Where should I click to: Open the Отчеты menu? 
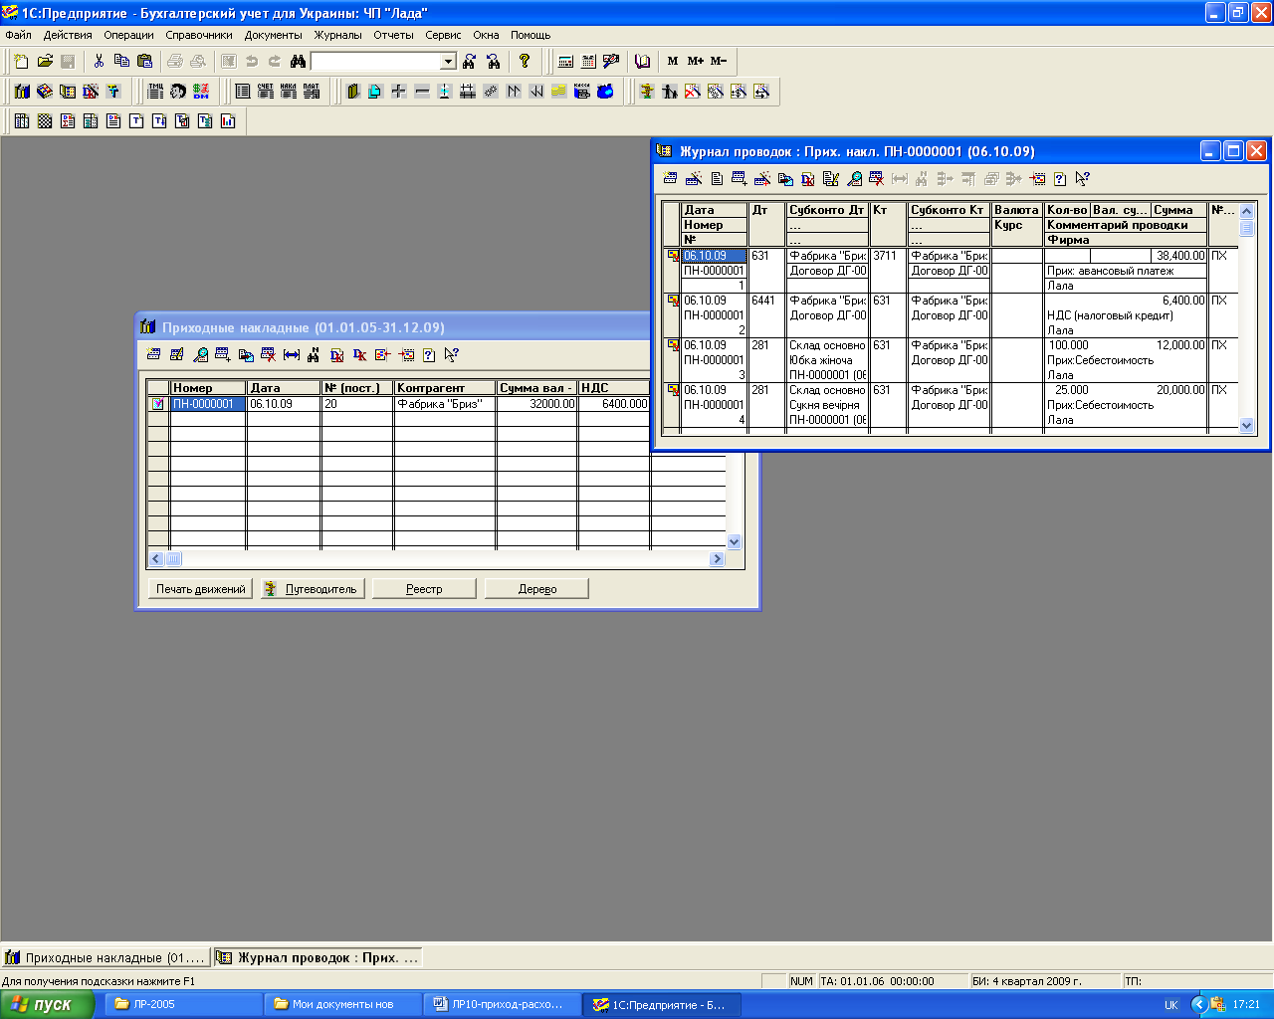(393, 35)
